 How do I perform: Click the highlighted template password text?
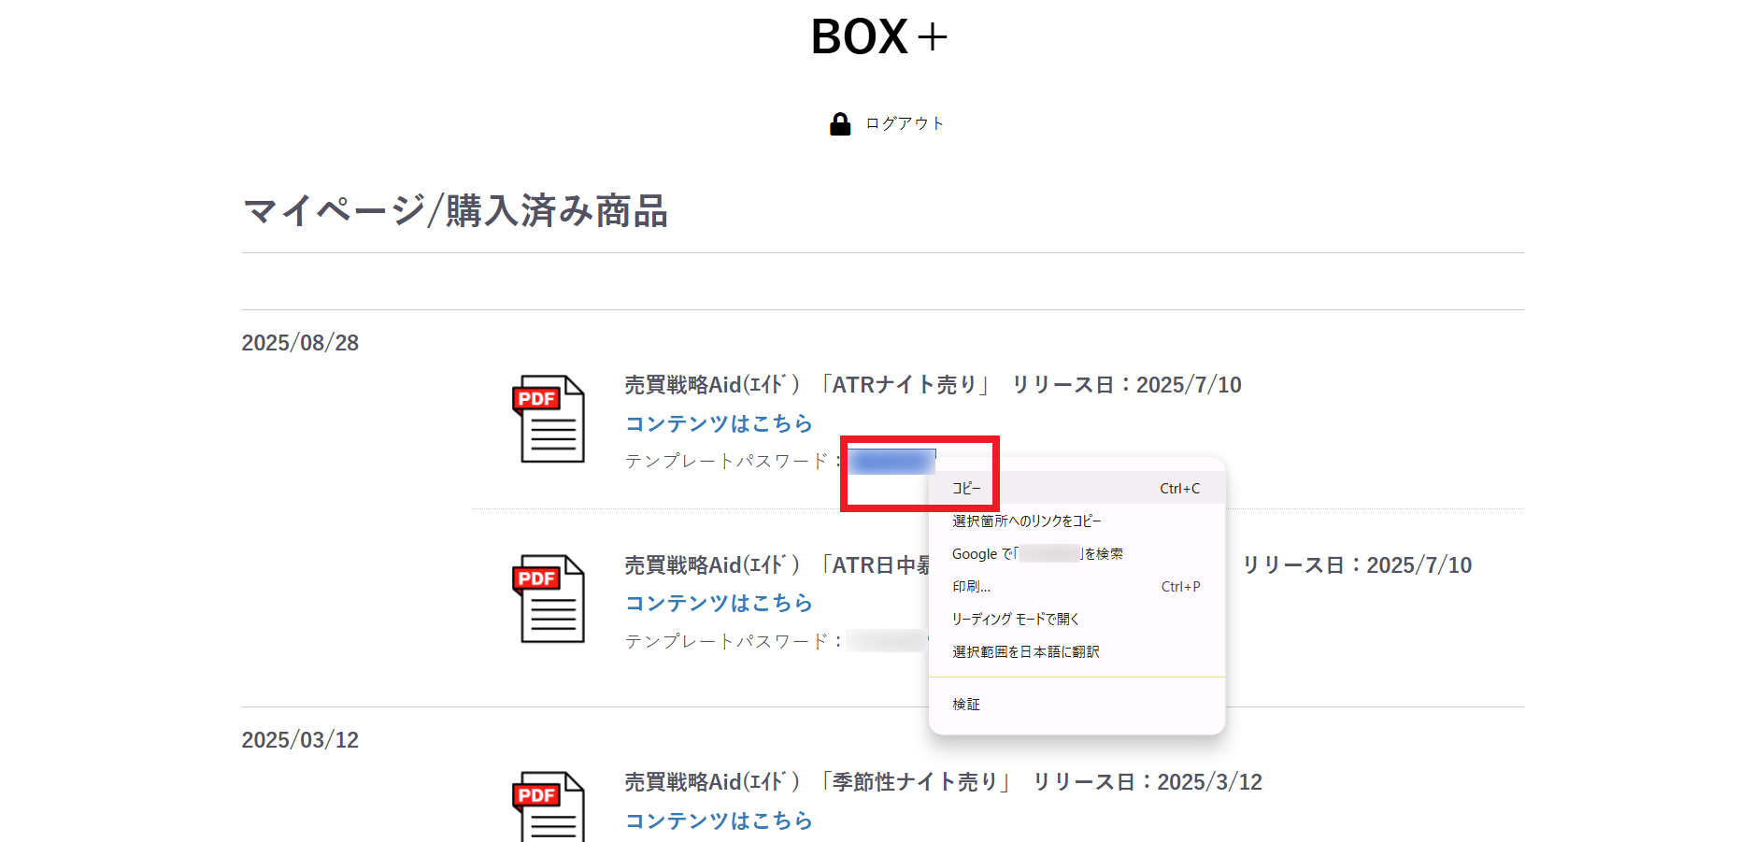pyautogui.click(x=891, y=462)
